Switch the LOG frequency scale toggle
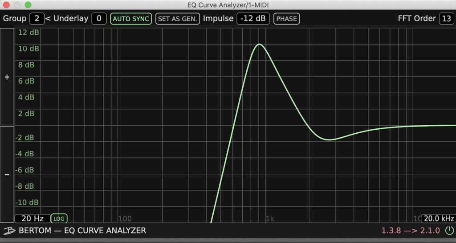 59,219
